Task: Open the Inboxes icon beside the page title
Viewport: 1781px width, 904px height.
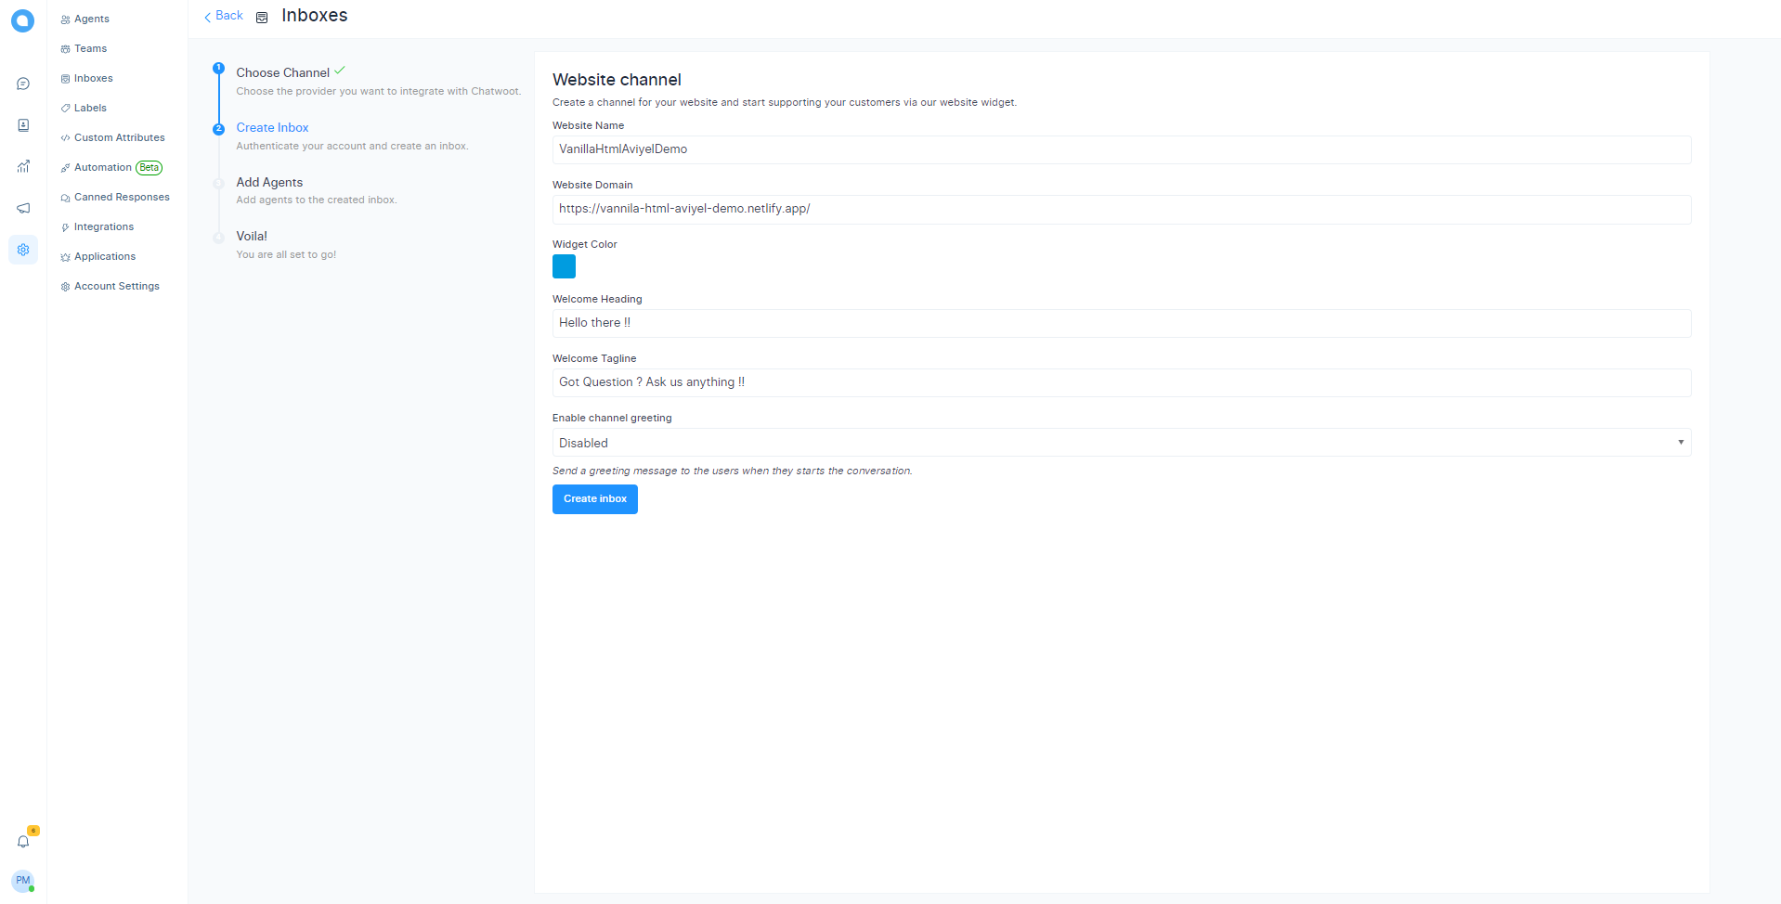Action: point(261,17)
